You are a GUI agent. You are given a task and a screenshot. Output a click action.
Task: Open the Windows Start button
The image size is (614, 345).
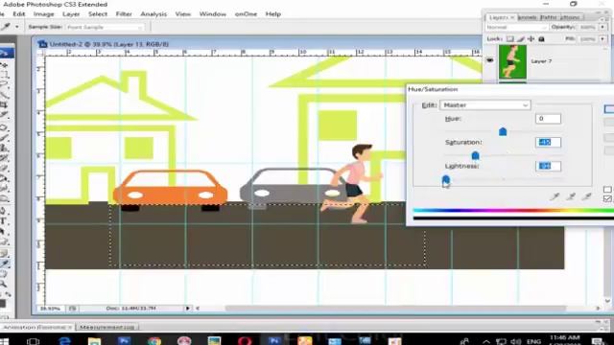pyautogui.click(x=4, y=341)
